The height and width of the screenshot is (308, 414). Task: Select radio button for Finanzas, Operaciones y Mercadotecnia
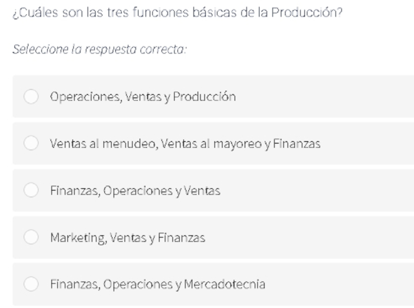tap(31, 284)
